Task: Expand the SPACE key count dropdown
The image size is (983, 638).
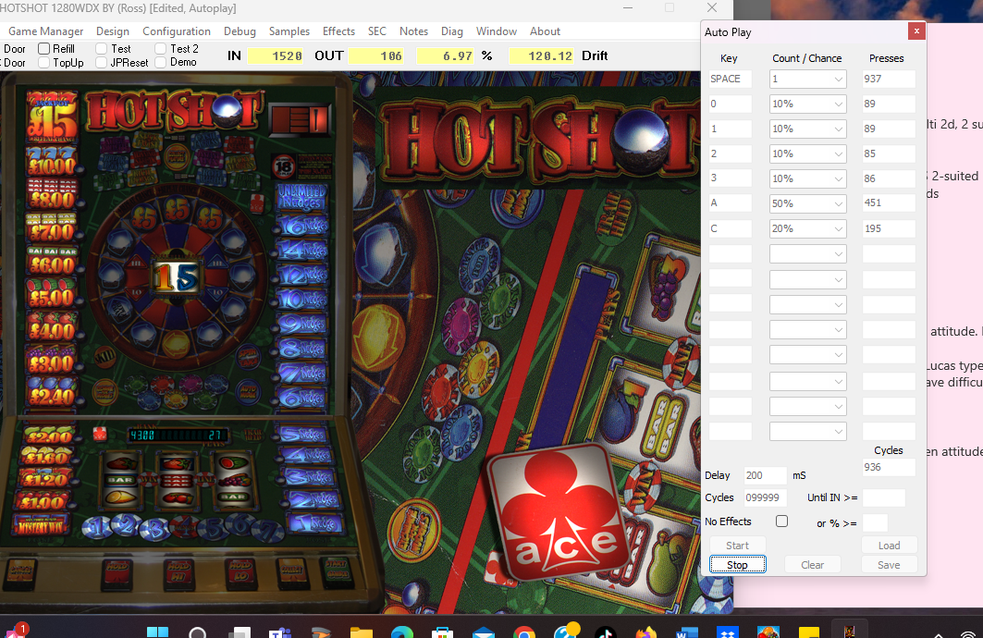Action: (x=808, y=79)
